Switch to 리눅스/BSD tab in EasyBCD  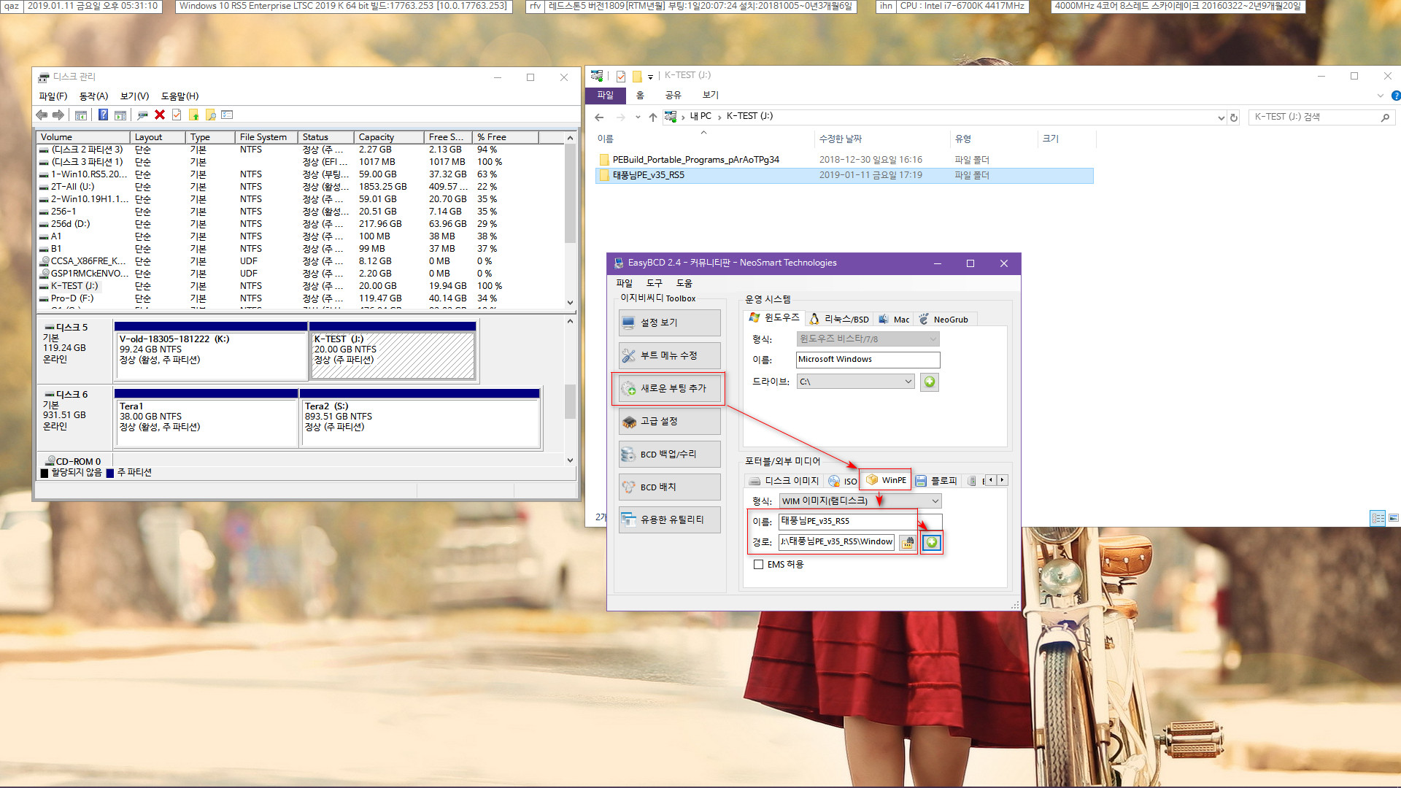click(x=839, y=319)
